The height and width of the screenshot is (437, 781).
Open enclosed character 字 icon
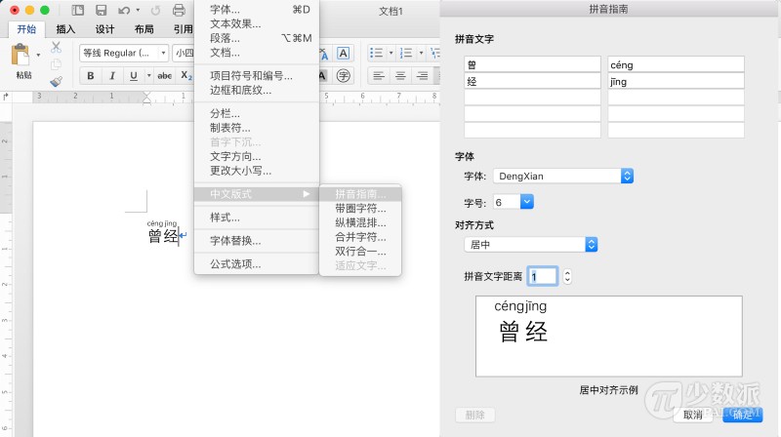pos(344,76)
